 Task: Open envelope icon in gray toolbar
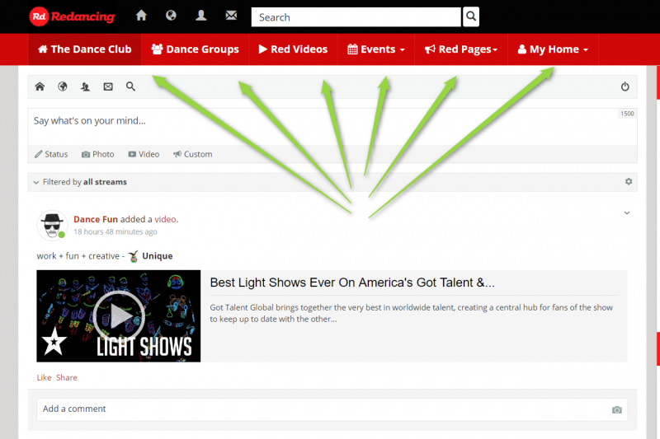[108, 86]
